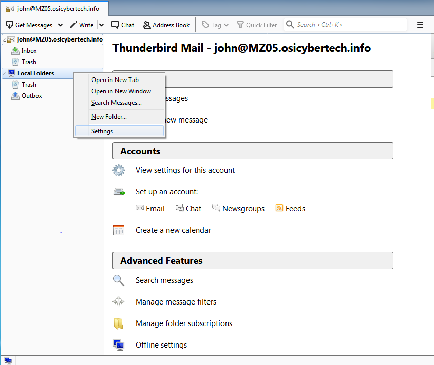This screenshot has height=365, width=434.
Task: Set up a new Email account
Action: [155, 208]
